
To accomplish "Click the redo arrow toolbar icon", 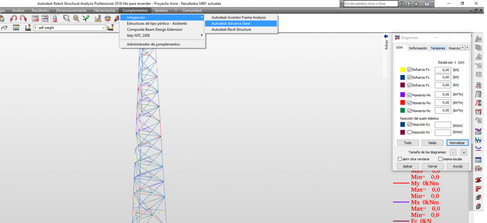I will pos(23,19).
